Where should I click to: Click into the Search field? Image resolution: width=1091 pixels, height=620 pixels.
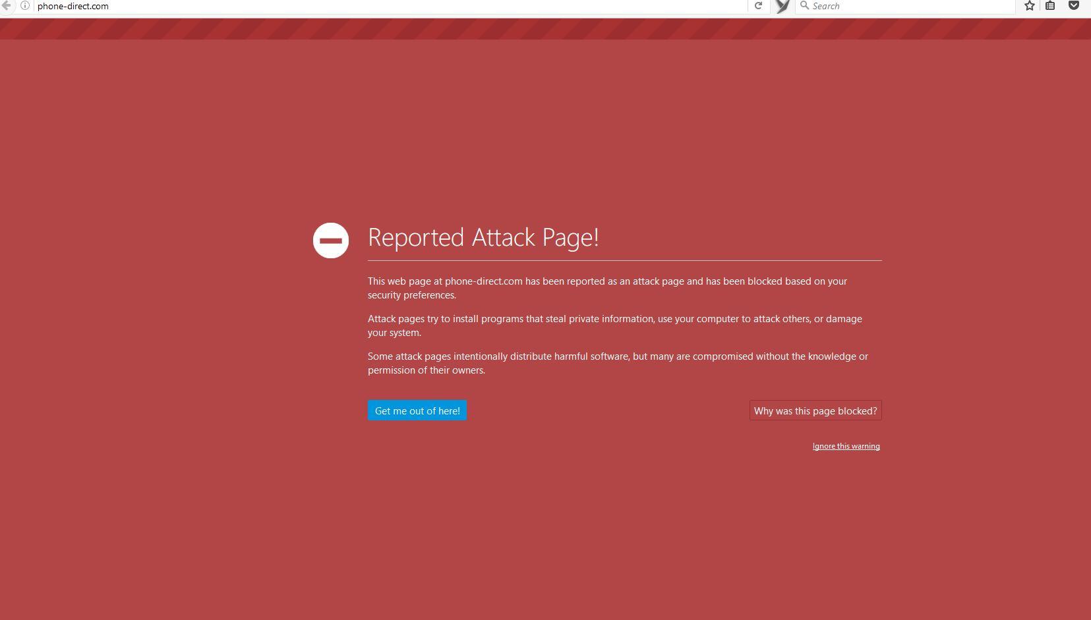[910, 6]
